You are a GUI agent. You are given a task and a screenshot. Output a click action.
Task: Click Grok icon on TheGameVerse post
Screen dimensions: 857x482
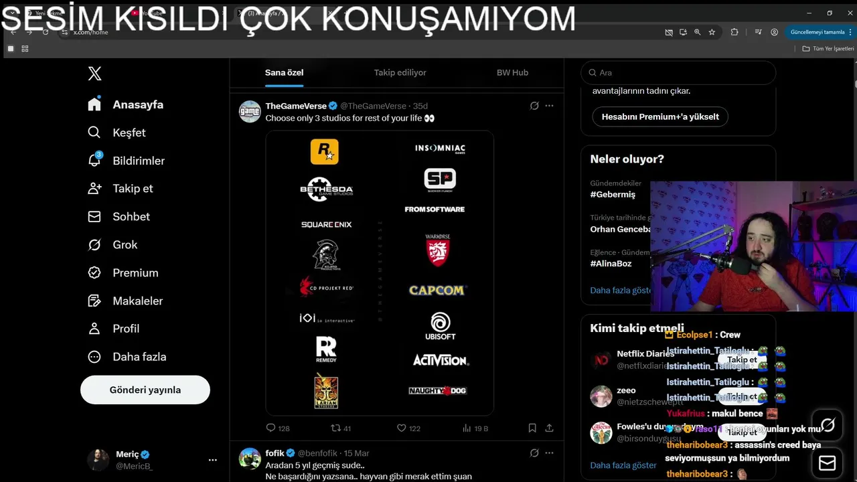[534, 106]
